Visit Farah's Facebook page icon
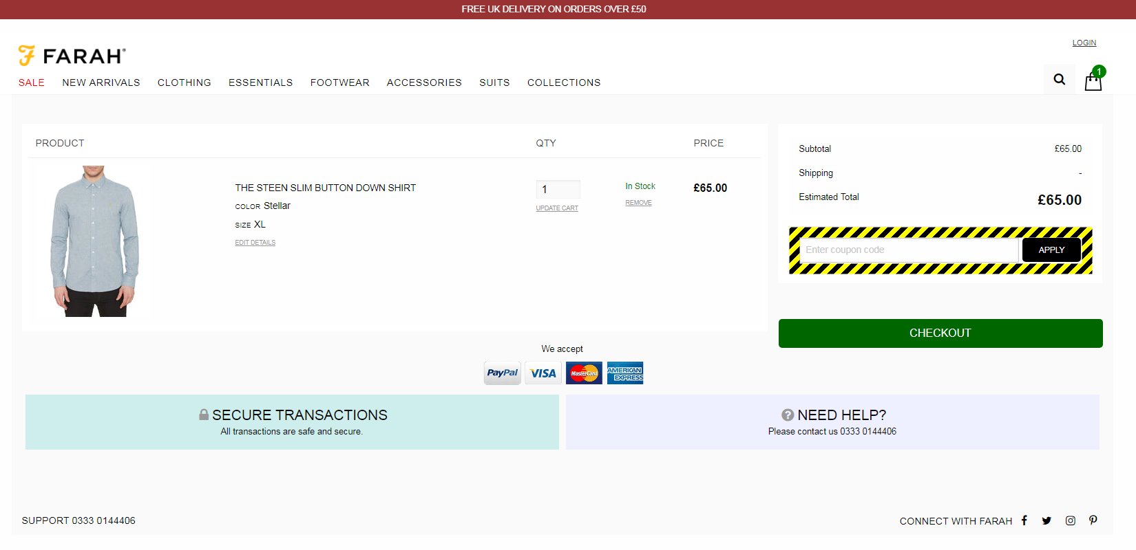The image size is (1136, 550). [x=1024, y=520]
